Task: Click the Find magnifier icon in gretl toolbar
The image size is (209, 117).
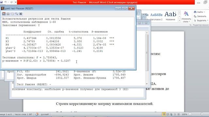Action: point(17,14)
